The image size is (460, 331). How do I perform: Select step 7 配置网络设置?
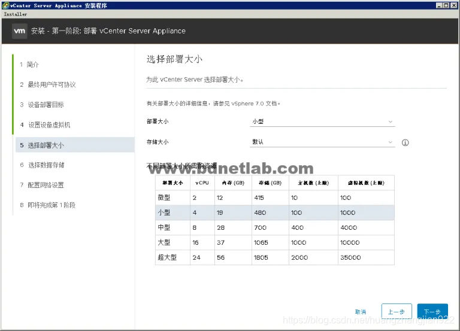[42, 185]
